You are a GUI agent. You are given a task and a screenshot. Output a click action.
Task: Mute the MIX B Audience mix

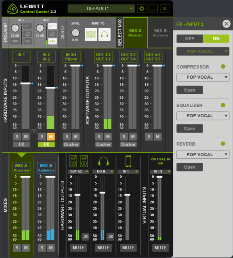coord(51,248)
